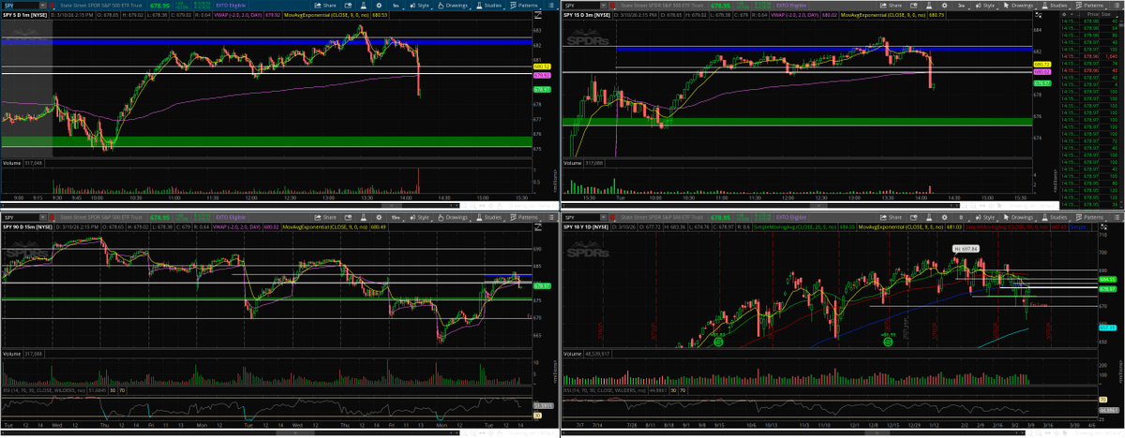
Task: Open chart settings gear in the 3m chart toolbar
Action: (x=945, y=6)
